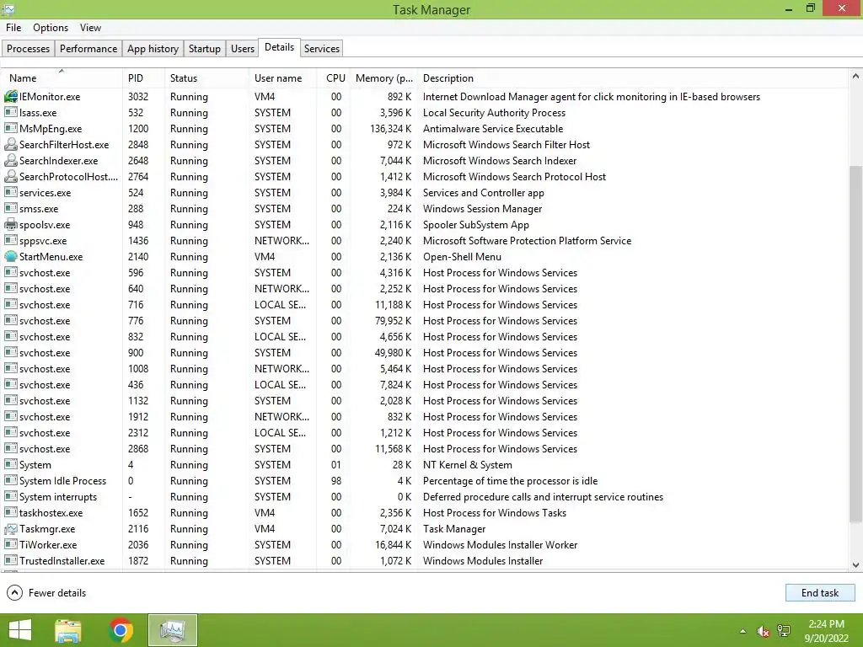Open the Windows Start button

[x=20, y=630]
